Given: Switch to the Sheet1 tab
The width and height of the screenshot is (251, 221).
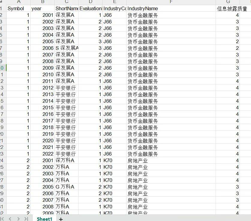Looking at the screenshot, I should [x=44, y=219].
